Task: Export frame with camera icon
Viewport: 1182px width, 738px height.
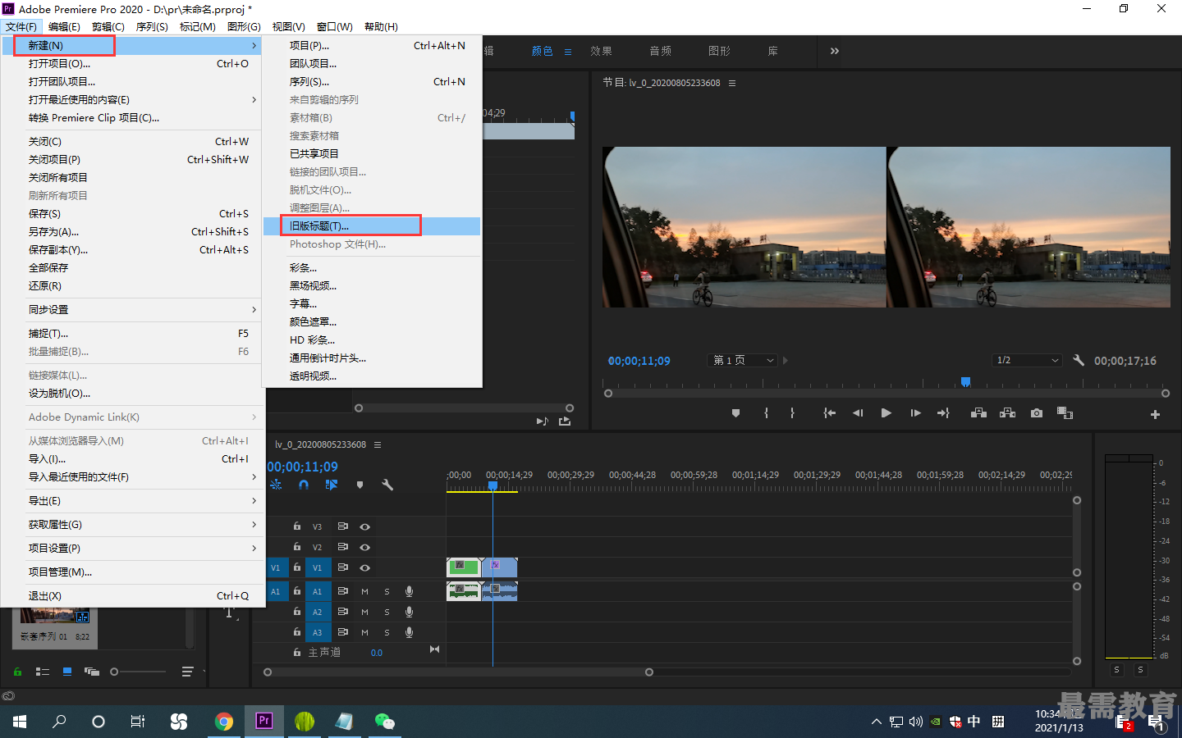Action: click(1037, 413)
